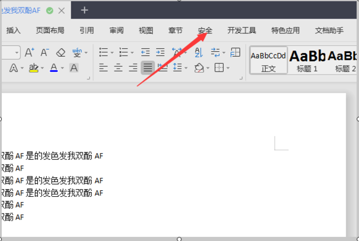Click the show grid layout icon
This screenshot has height=241, width=359.
[235, 52]
